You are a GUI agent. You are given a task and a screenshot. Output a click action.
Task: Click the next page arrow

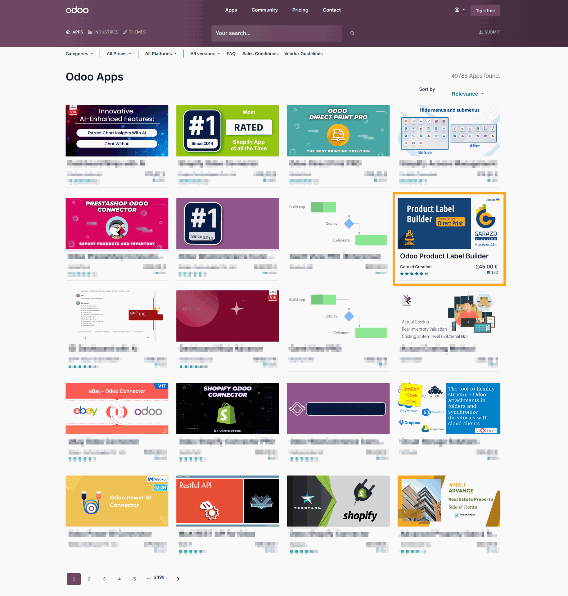178,579
